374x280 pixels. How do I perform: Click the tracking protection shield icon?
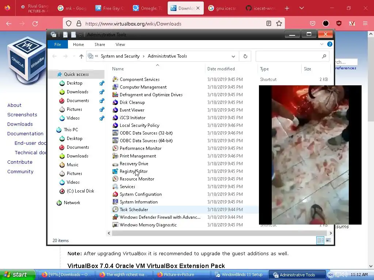[69, 24]
